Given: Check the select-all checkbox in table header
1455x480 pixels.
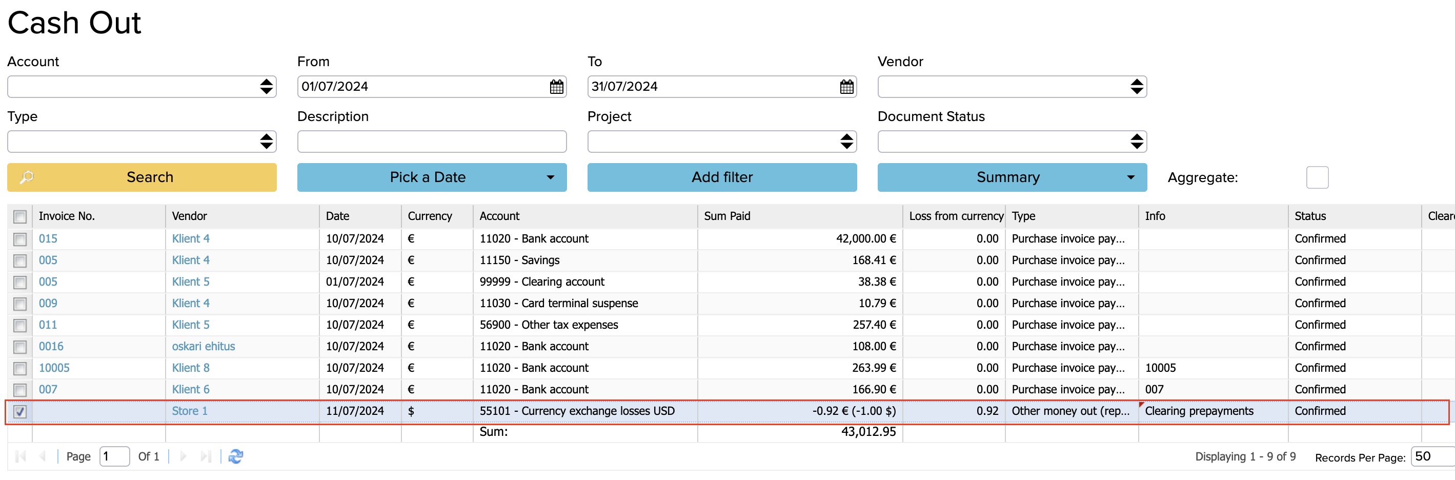Looking at the screenshot, I should [21, 216].
